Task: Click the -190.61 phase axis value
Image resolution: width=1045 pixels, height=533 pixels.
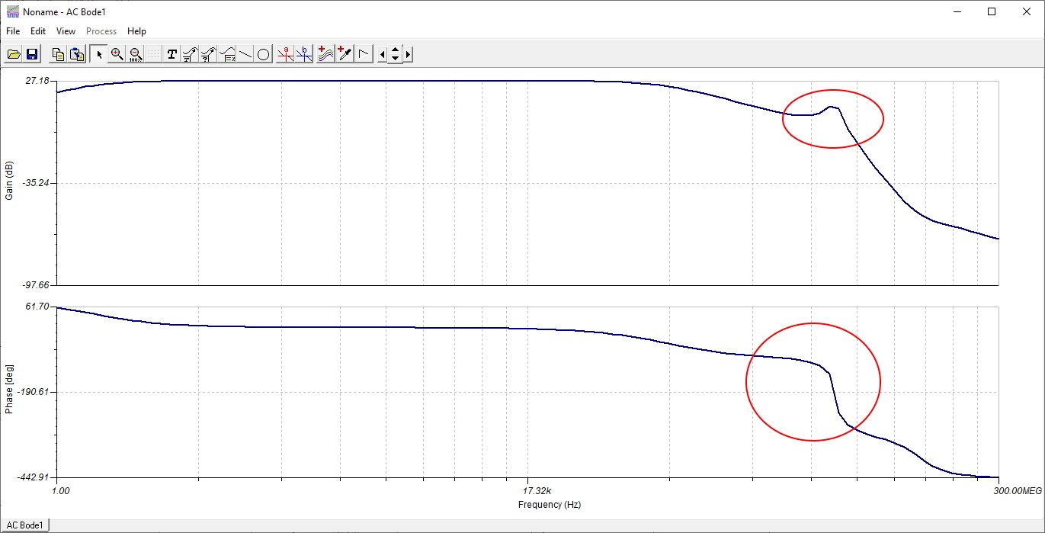Action: coord(33,392)
